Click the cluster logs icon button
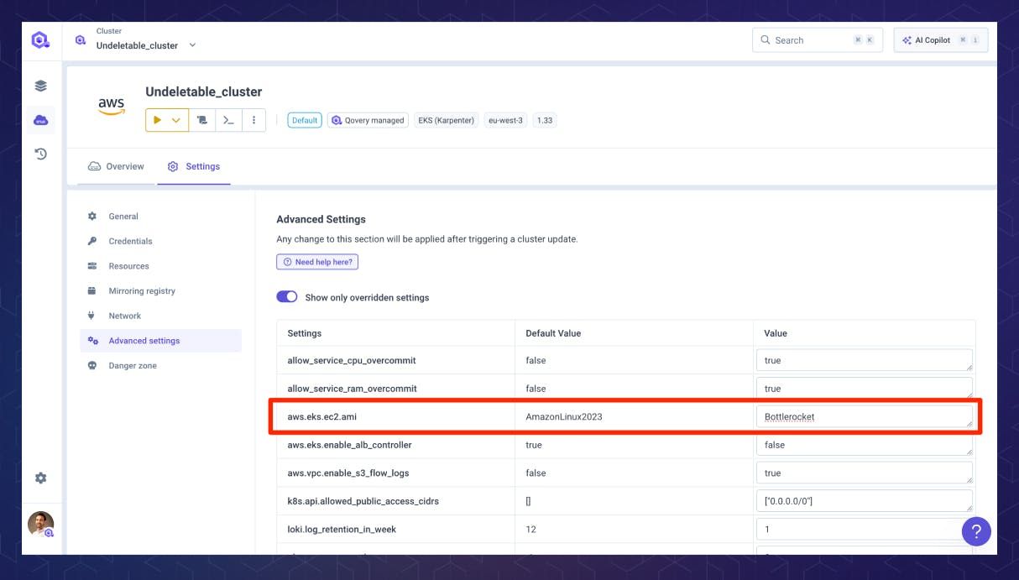The image size is (1019, 580). point(201,120)
